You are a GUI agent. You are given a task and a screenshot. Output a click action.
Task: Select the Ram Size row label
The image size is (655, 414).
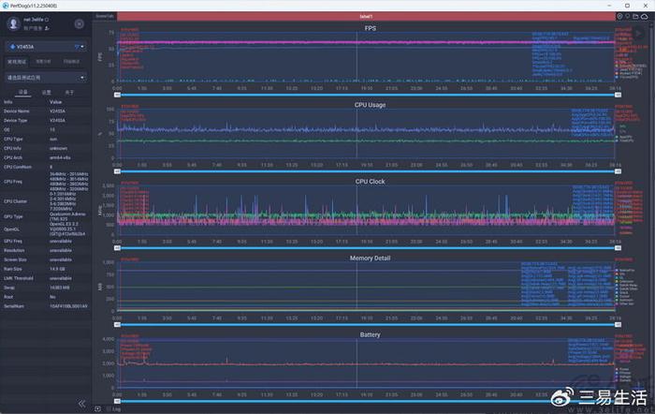pos(13,269)
